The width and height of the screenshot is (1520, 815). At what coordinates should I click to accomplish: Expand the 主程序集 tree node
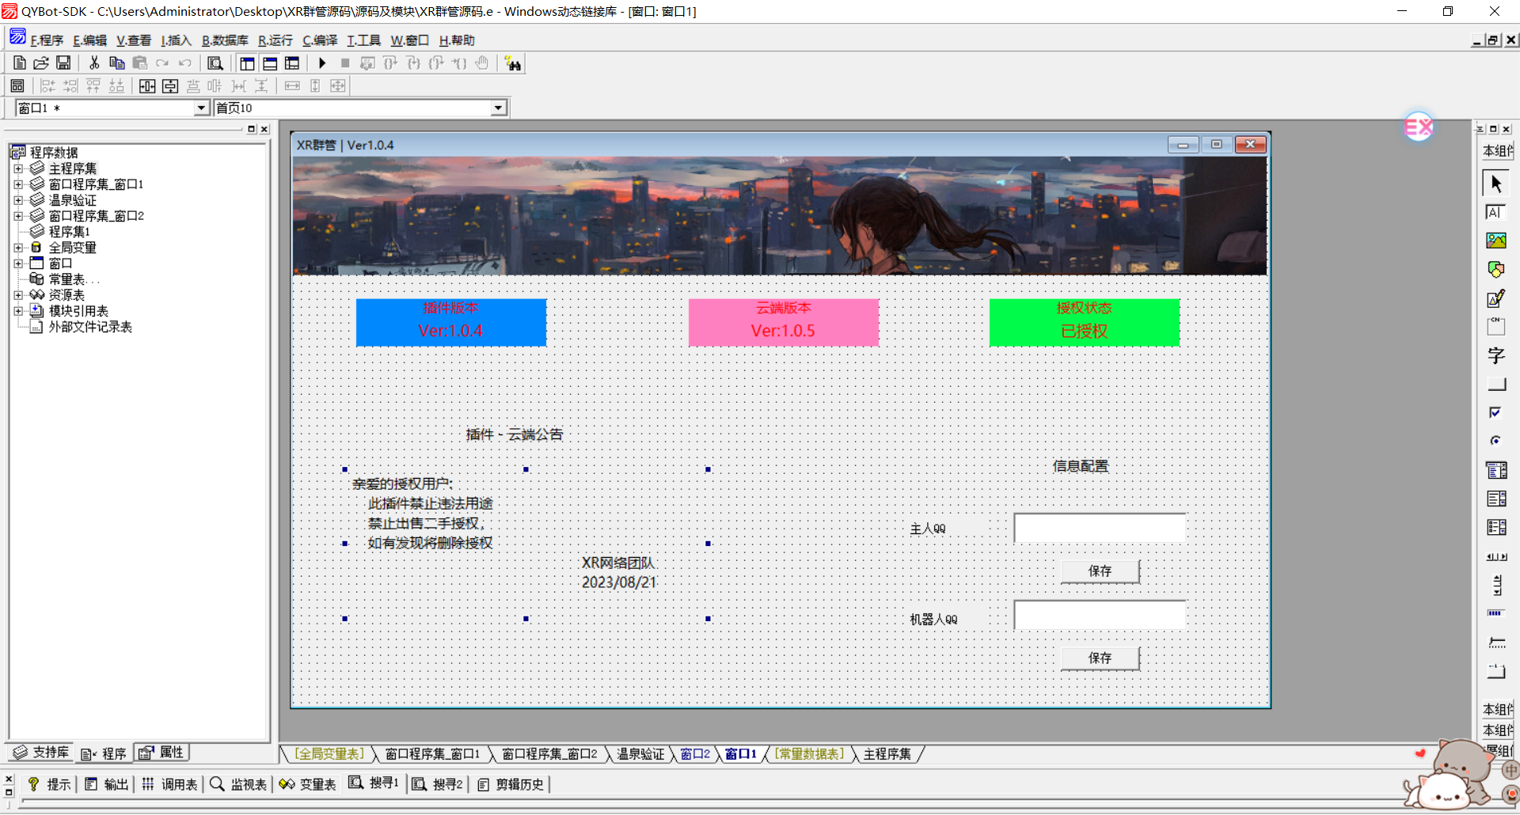[18, 169]
